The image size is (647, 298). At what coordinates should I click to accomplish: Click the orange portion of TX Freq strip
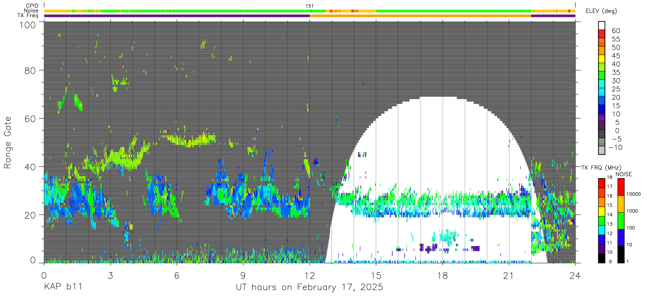pos(420,15)
